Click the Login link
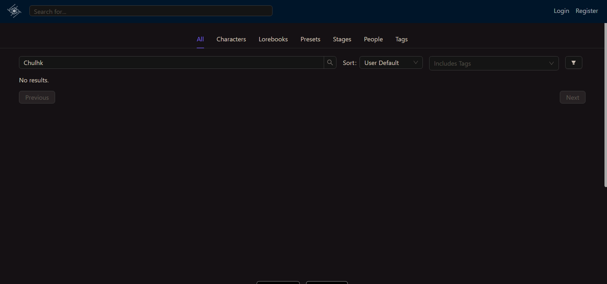Viewport: 607px width, 284px height. pyautogui.click(x=561, y=11)
